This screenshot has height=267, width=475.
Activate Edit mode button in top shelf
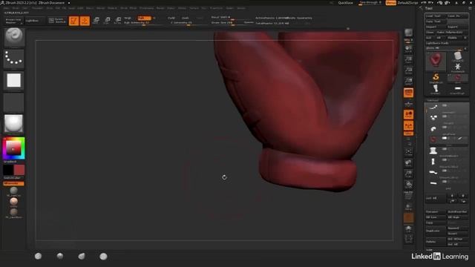(x=73, y=21)
